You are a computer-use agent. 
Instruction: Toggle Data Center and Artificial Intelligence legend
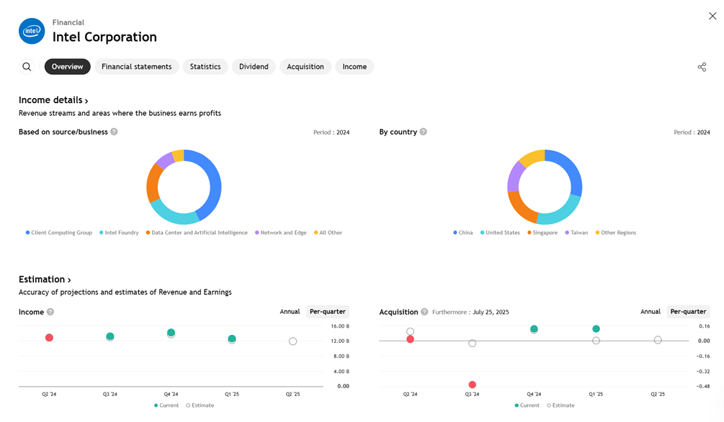(x=197, y=233)
